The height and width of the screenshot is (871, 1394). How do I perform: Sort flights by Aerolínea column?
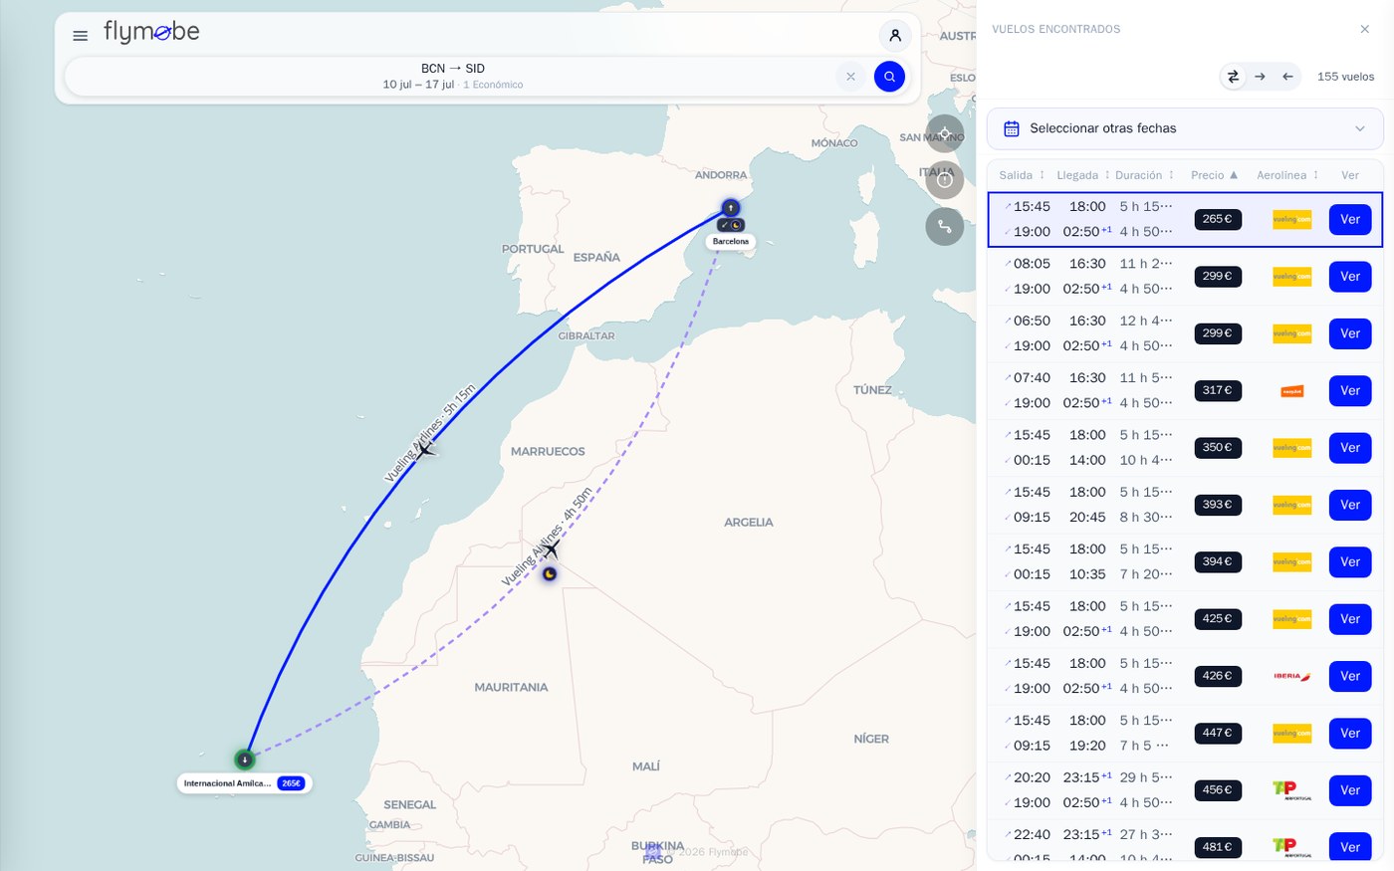pyautogui.click(x=1287, y=175)
